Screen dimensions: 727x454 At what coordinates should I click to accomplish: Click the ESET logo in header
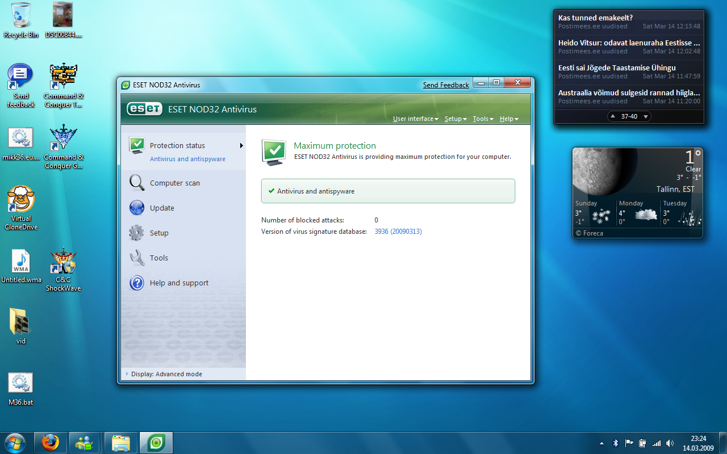click(x=144, y=109)
